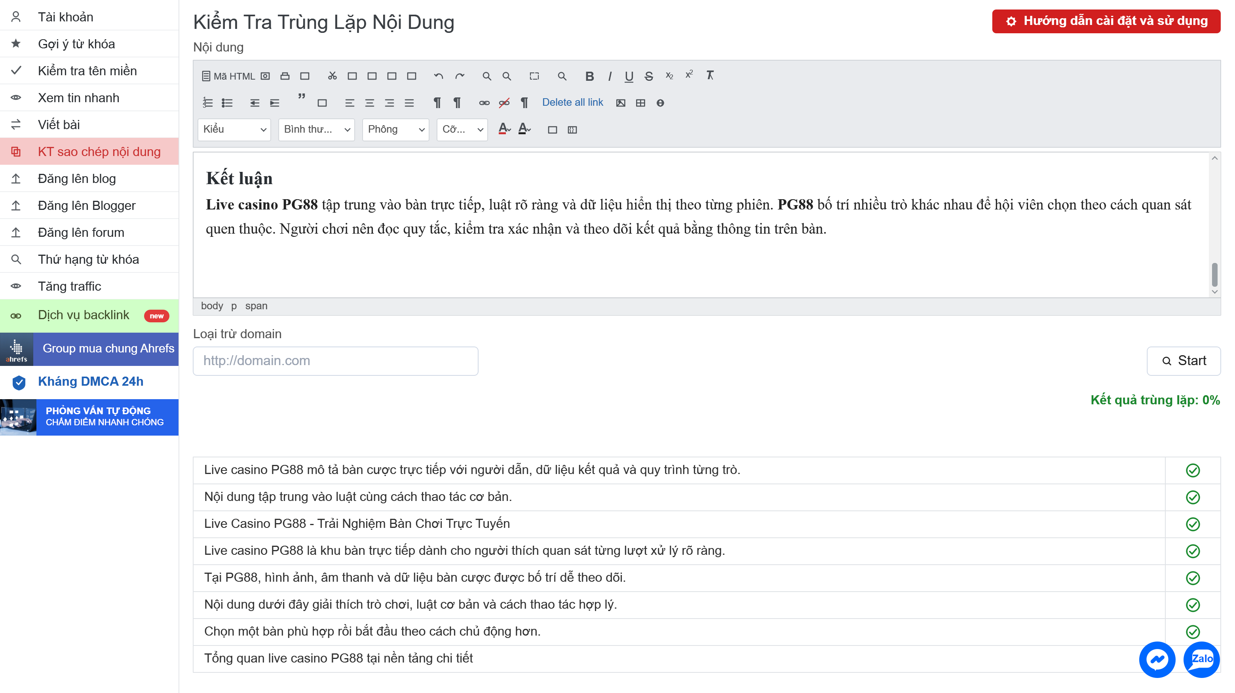Click the Start button
Image resolution: width=1235 pixels, height=693 pixels.
tap(1183, 361)
